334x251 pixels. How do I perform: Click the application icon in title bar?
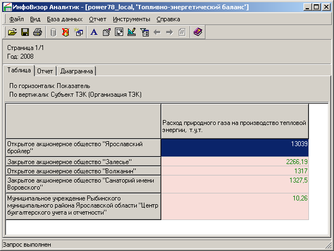coord(8,7)
